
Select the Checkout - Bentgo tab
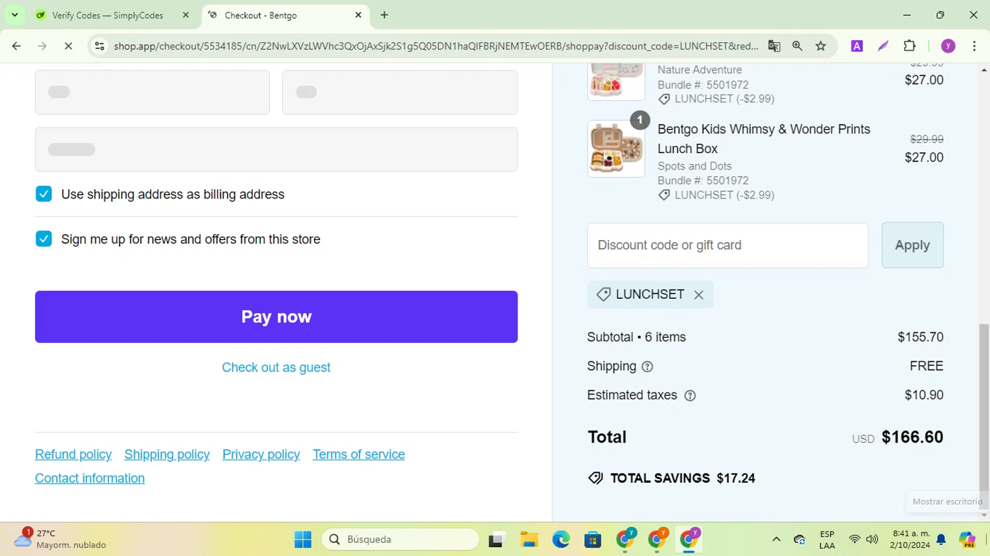(261, 15)
